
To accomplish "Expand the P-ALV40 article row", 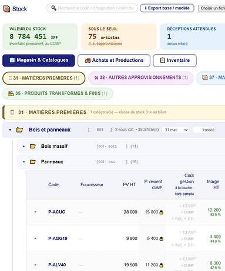I will (x=35, y=265).
